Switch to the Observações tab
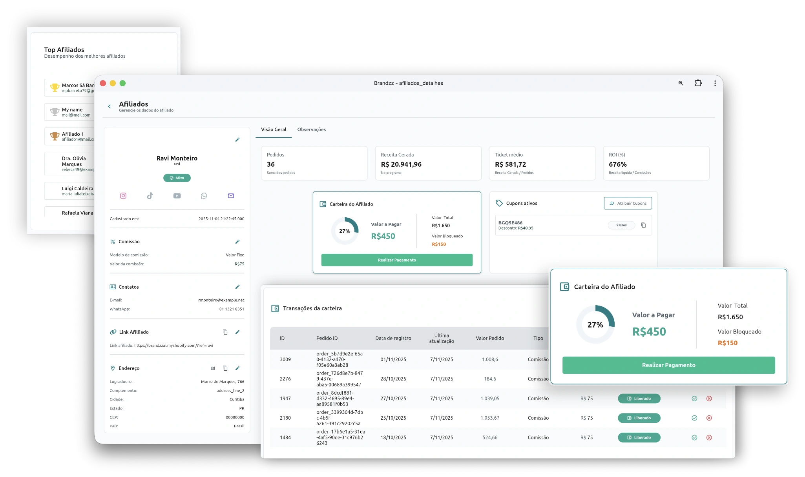Viewport: 805px width, 477px height. (312, 129)
